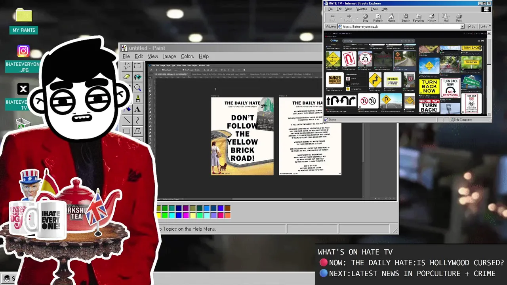The height and width of the screenshot is (285, 507).
Task: Click the Done status text in browser
Action: point(332,120)
